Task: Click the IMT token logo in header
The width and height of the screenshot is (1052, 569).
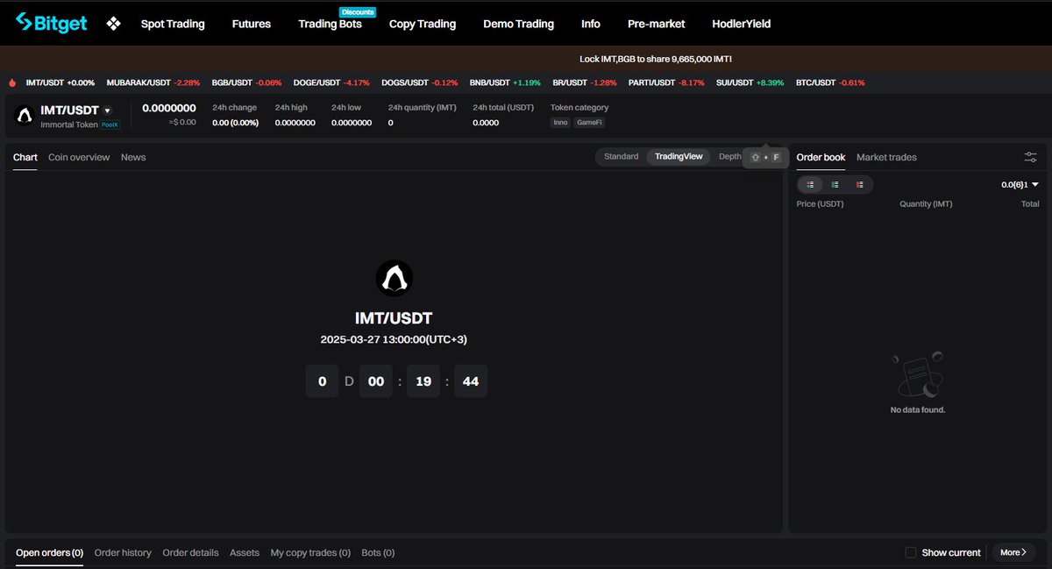Action: click(x=25, y=116)
